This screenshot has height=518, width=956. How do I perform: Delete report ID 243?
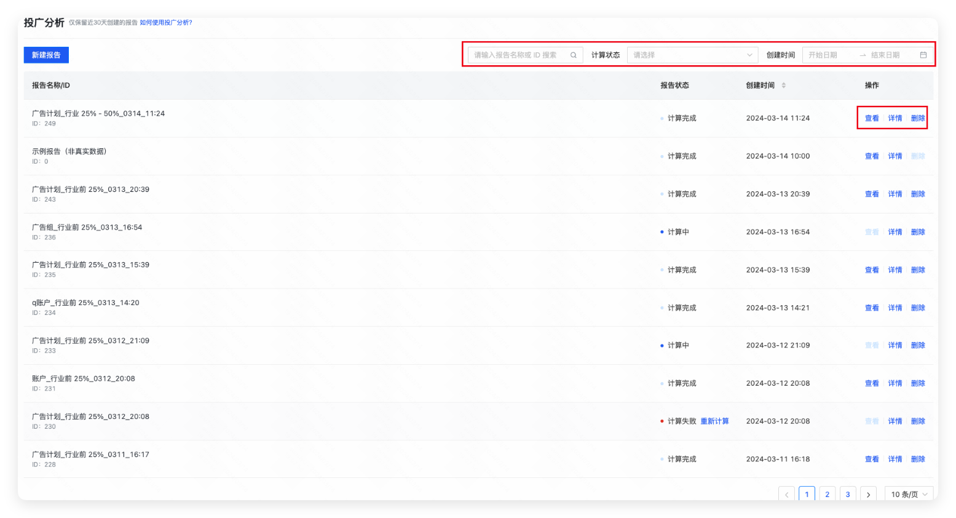pyautogui.click(x=918, y=194)
